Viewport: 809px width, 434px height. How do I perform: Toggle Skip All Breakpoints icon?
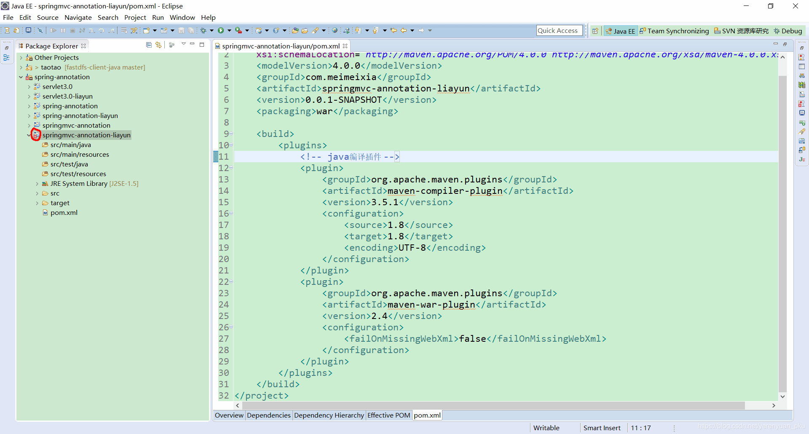click(x=40, y=30)
